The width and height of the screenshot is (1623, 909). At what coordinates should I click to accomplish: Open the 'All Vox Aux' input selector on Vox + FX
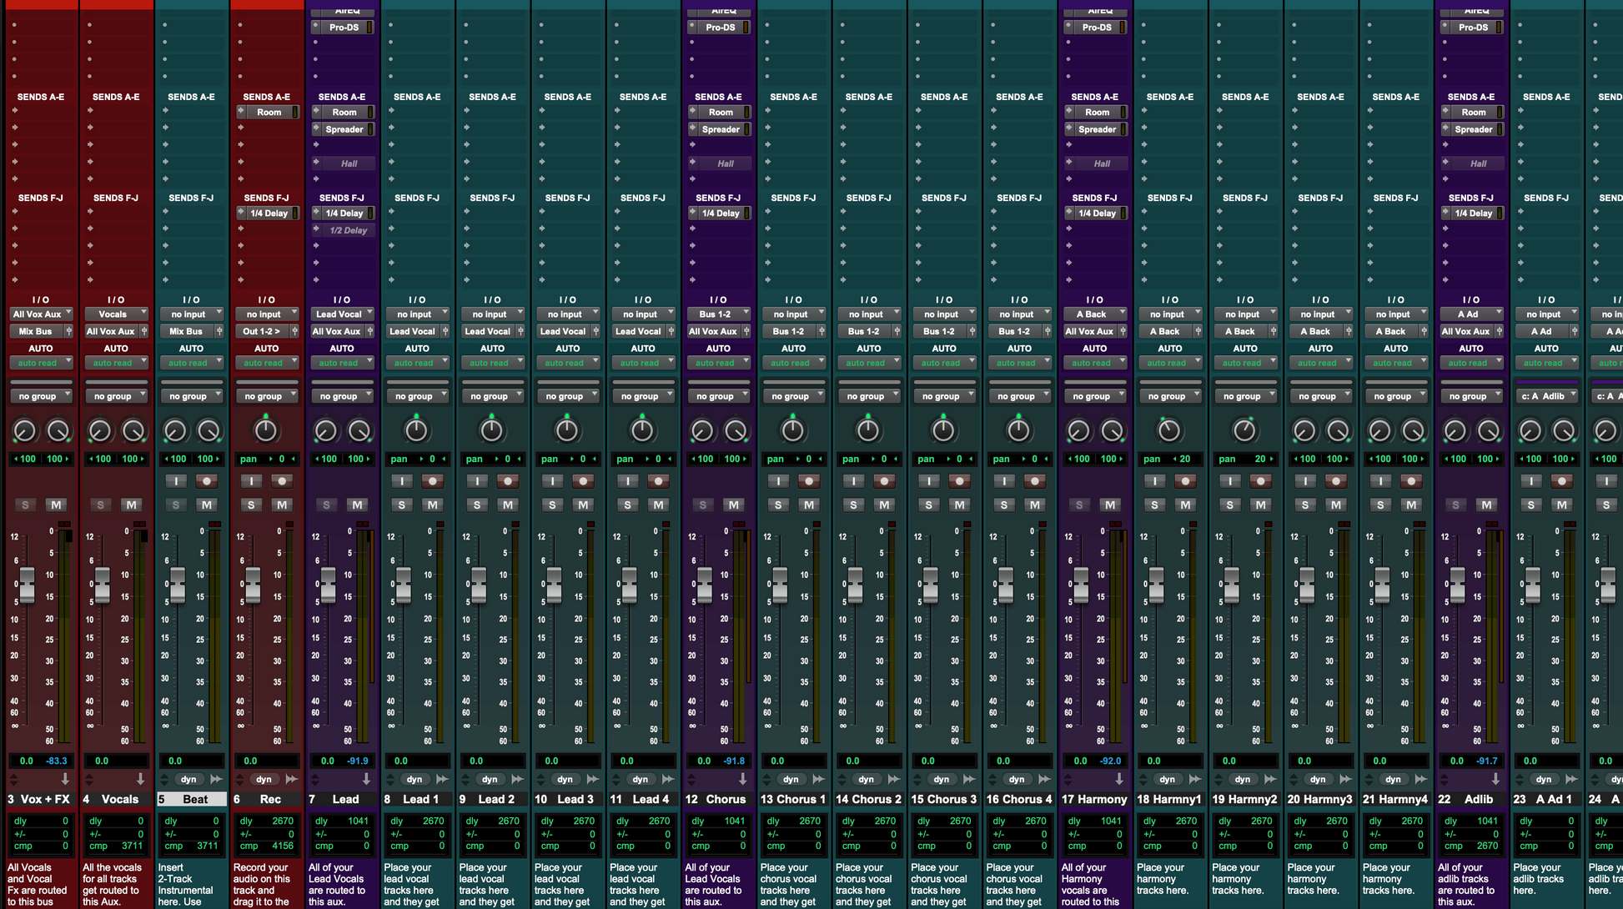point(40,314)
